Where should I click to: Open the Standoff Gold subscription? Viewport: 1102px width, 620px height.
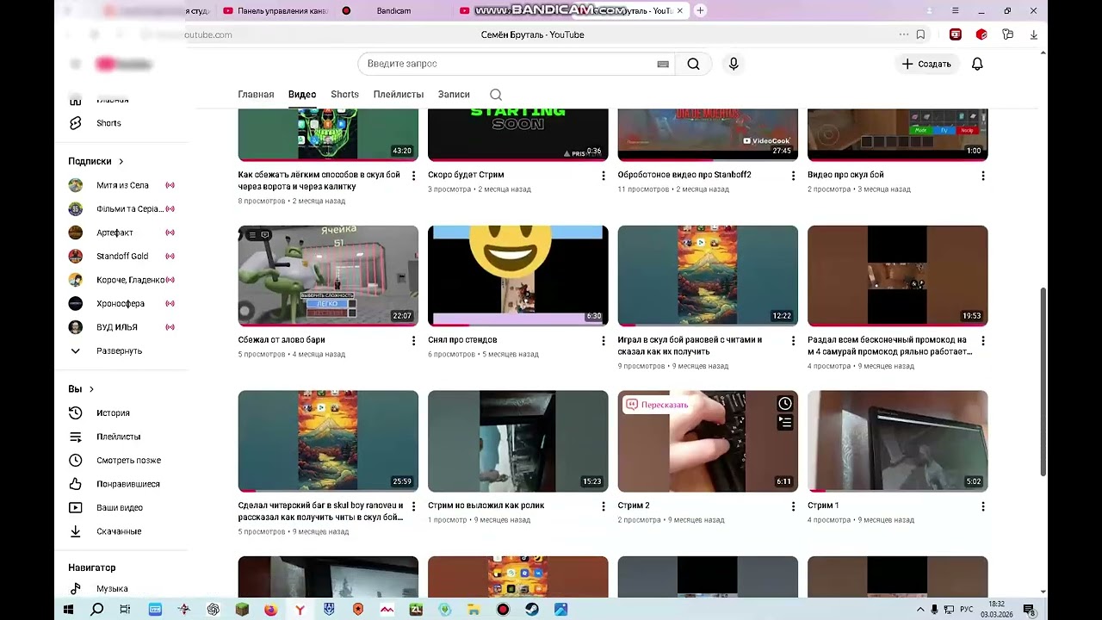pyautogui.click(x=122, y=256)
